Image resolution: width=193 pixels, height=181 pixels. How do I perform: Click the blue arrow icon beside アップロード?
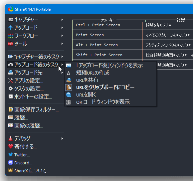coord(10,28)
